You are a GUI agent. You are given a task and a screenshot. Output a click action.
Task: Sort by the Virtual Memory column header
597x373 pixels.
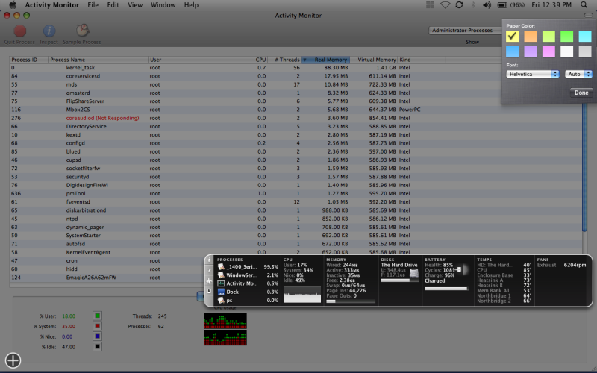373,60
